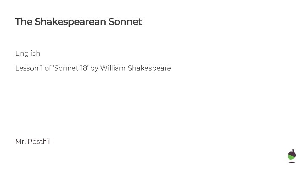Click the acorn logo icon

pos(292,156)
